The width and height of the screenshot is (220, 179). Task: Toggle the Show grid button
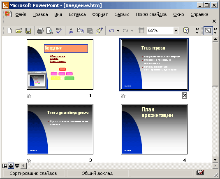[x=141, y=30]
